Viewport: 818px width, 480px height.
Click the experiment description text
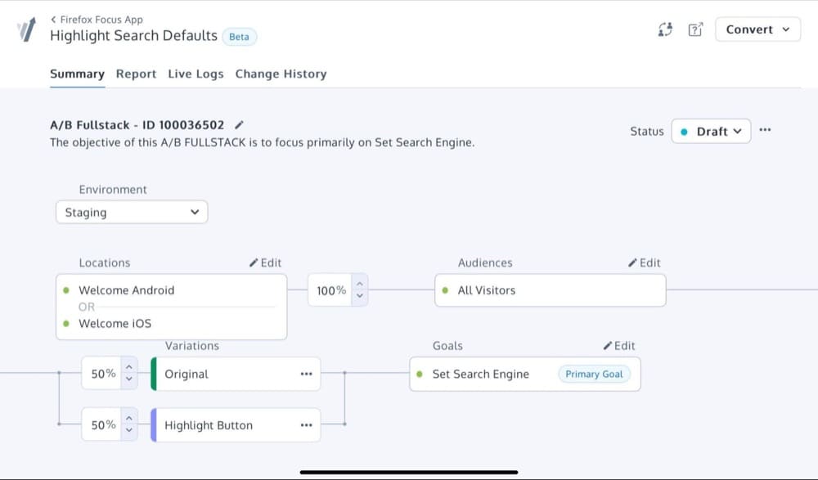pos(263,142)
